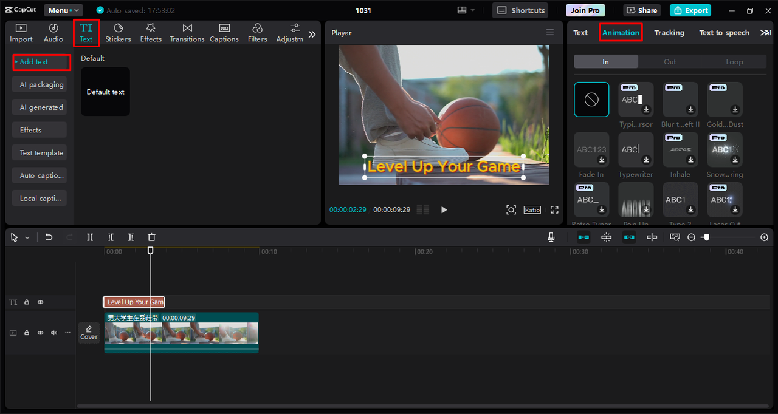Screen dimensions: 778x414
Task: Click the compare grid icon next to timecode
Action: click(x=423, y=209)
